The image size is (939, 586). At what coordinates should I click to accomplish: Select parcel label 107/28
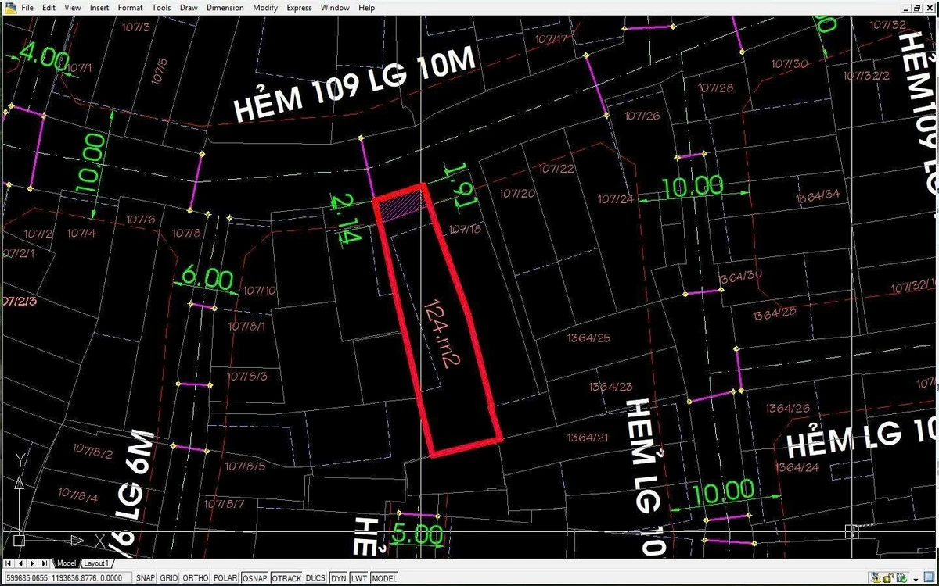tap(715, 88)
